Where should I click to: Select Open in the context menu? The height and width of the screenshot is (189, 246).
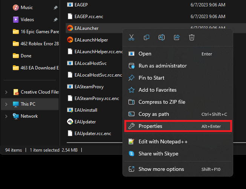coord(178,54)
